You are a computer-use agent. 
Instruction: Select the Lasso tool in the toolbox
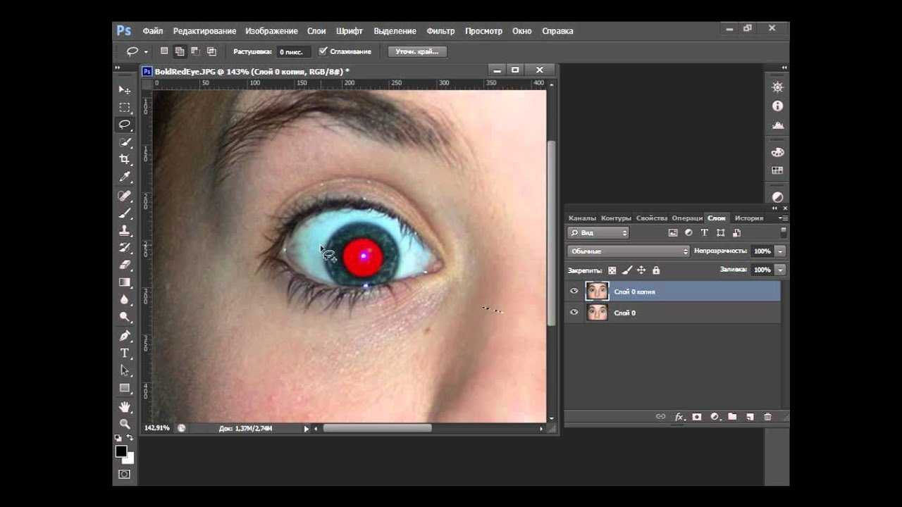click(x=125, y=125)
